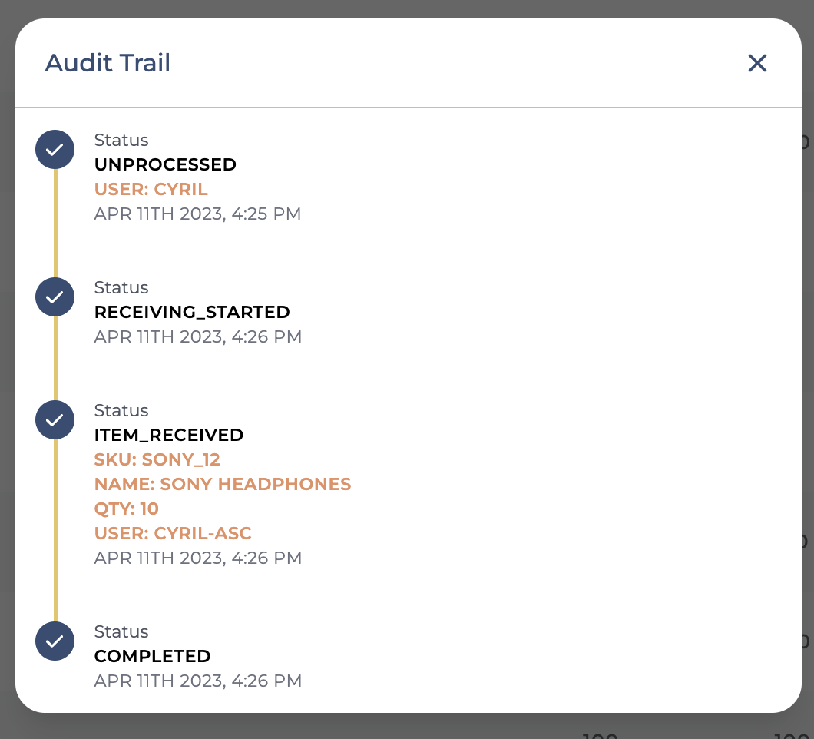Click the SKU: SONY_12 entry

coord(157,459)
